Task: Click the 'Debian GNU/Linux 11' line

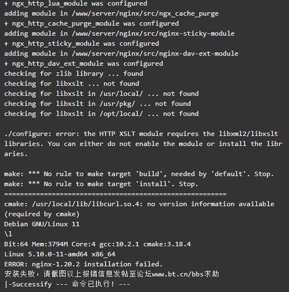Action: pyautogui.click(x=42, y=224)
